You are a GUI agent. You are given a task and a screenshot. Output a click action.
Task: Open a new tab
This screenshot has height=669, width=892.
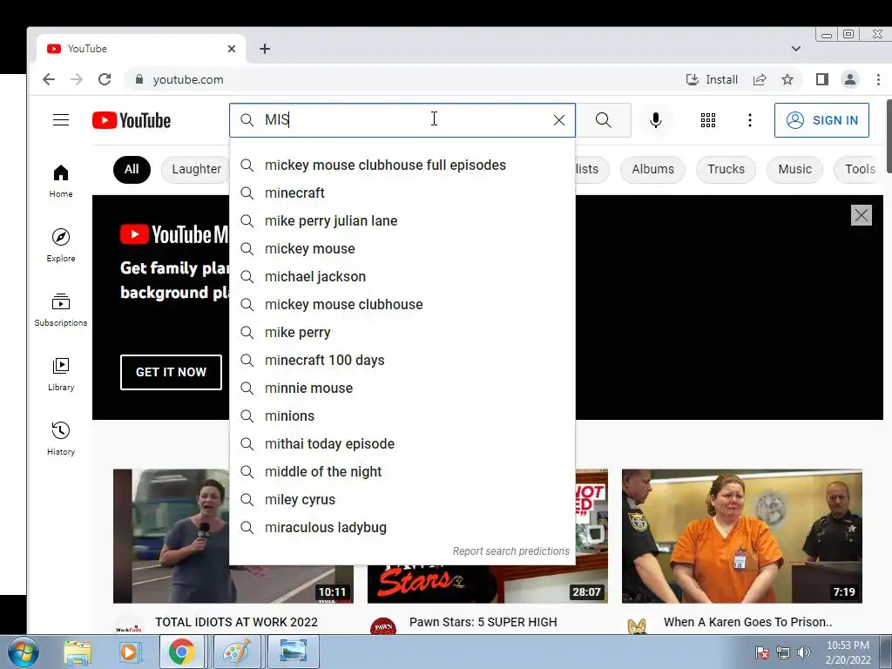(x=265, y=49)
